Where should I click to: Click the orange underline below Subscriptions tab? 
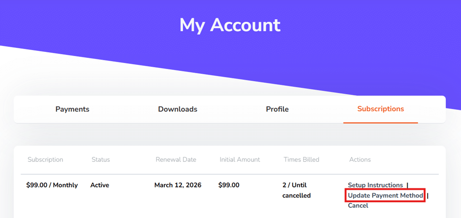click(380, 122)
